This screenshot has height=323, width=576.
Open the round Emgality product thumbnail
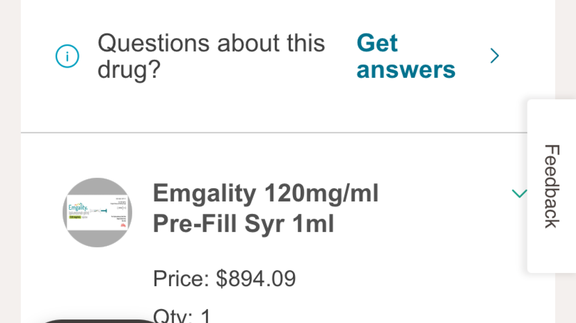point(97,212)
